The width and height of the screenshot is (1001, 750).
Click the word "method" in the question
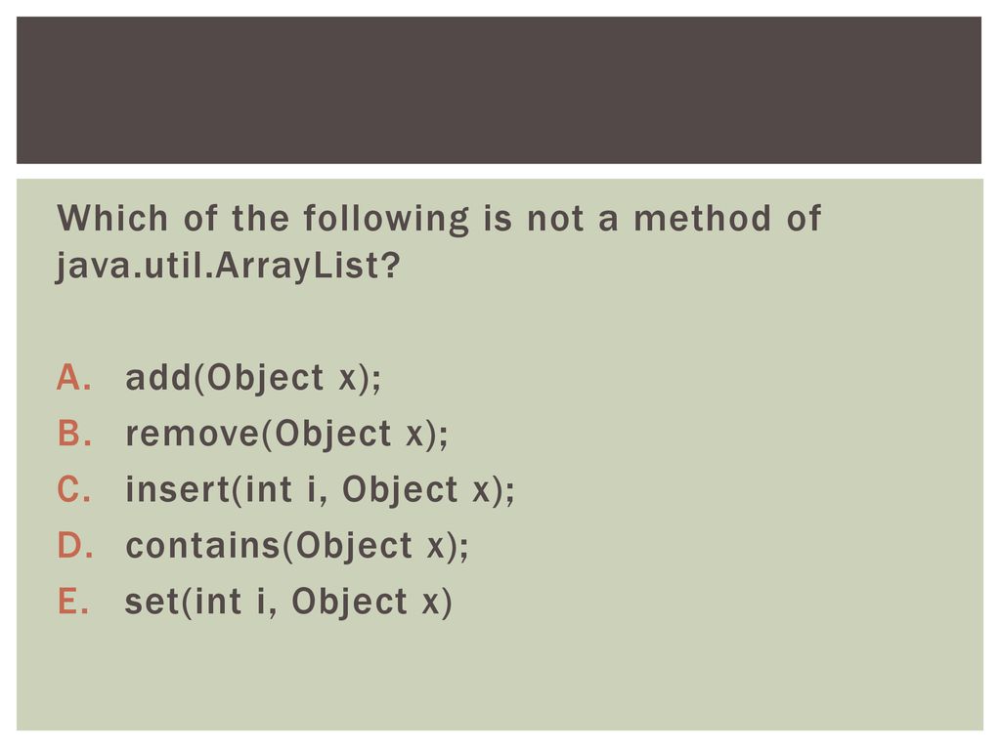(x=702, y=218)
